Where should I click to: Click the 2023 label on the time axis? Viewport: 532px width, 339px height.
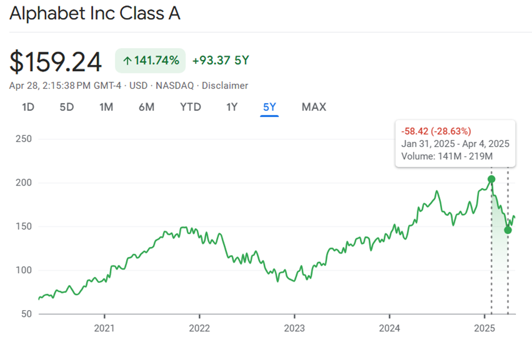click(x=294, y=328)
